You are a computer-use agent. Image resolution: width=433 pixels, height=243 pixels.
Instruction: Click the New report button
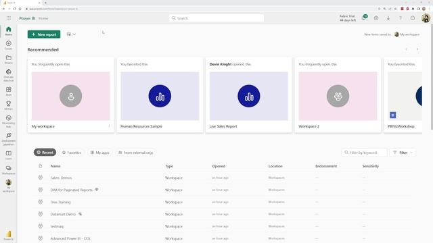[x=44, y=34]
